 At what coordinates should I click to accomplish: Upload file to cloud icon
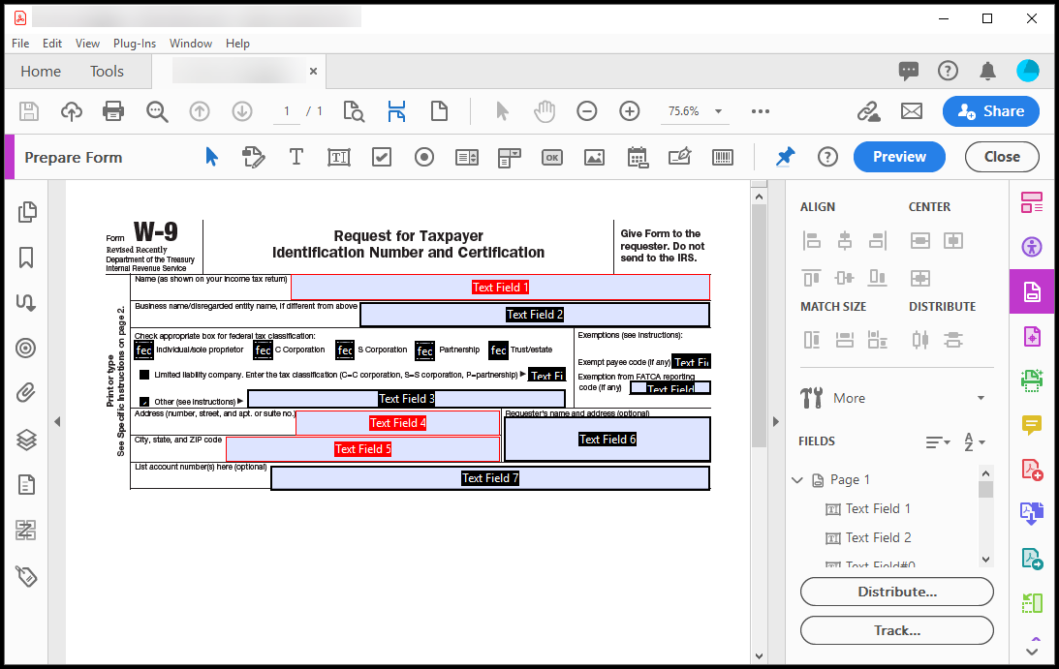[x=71, y=111]
